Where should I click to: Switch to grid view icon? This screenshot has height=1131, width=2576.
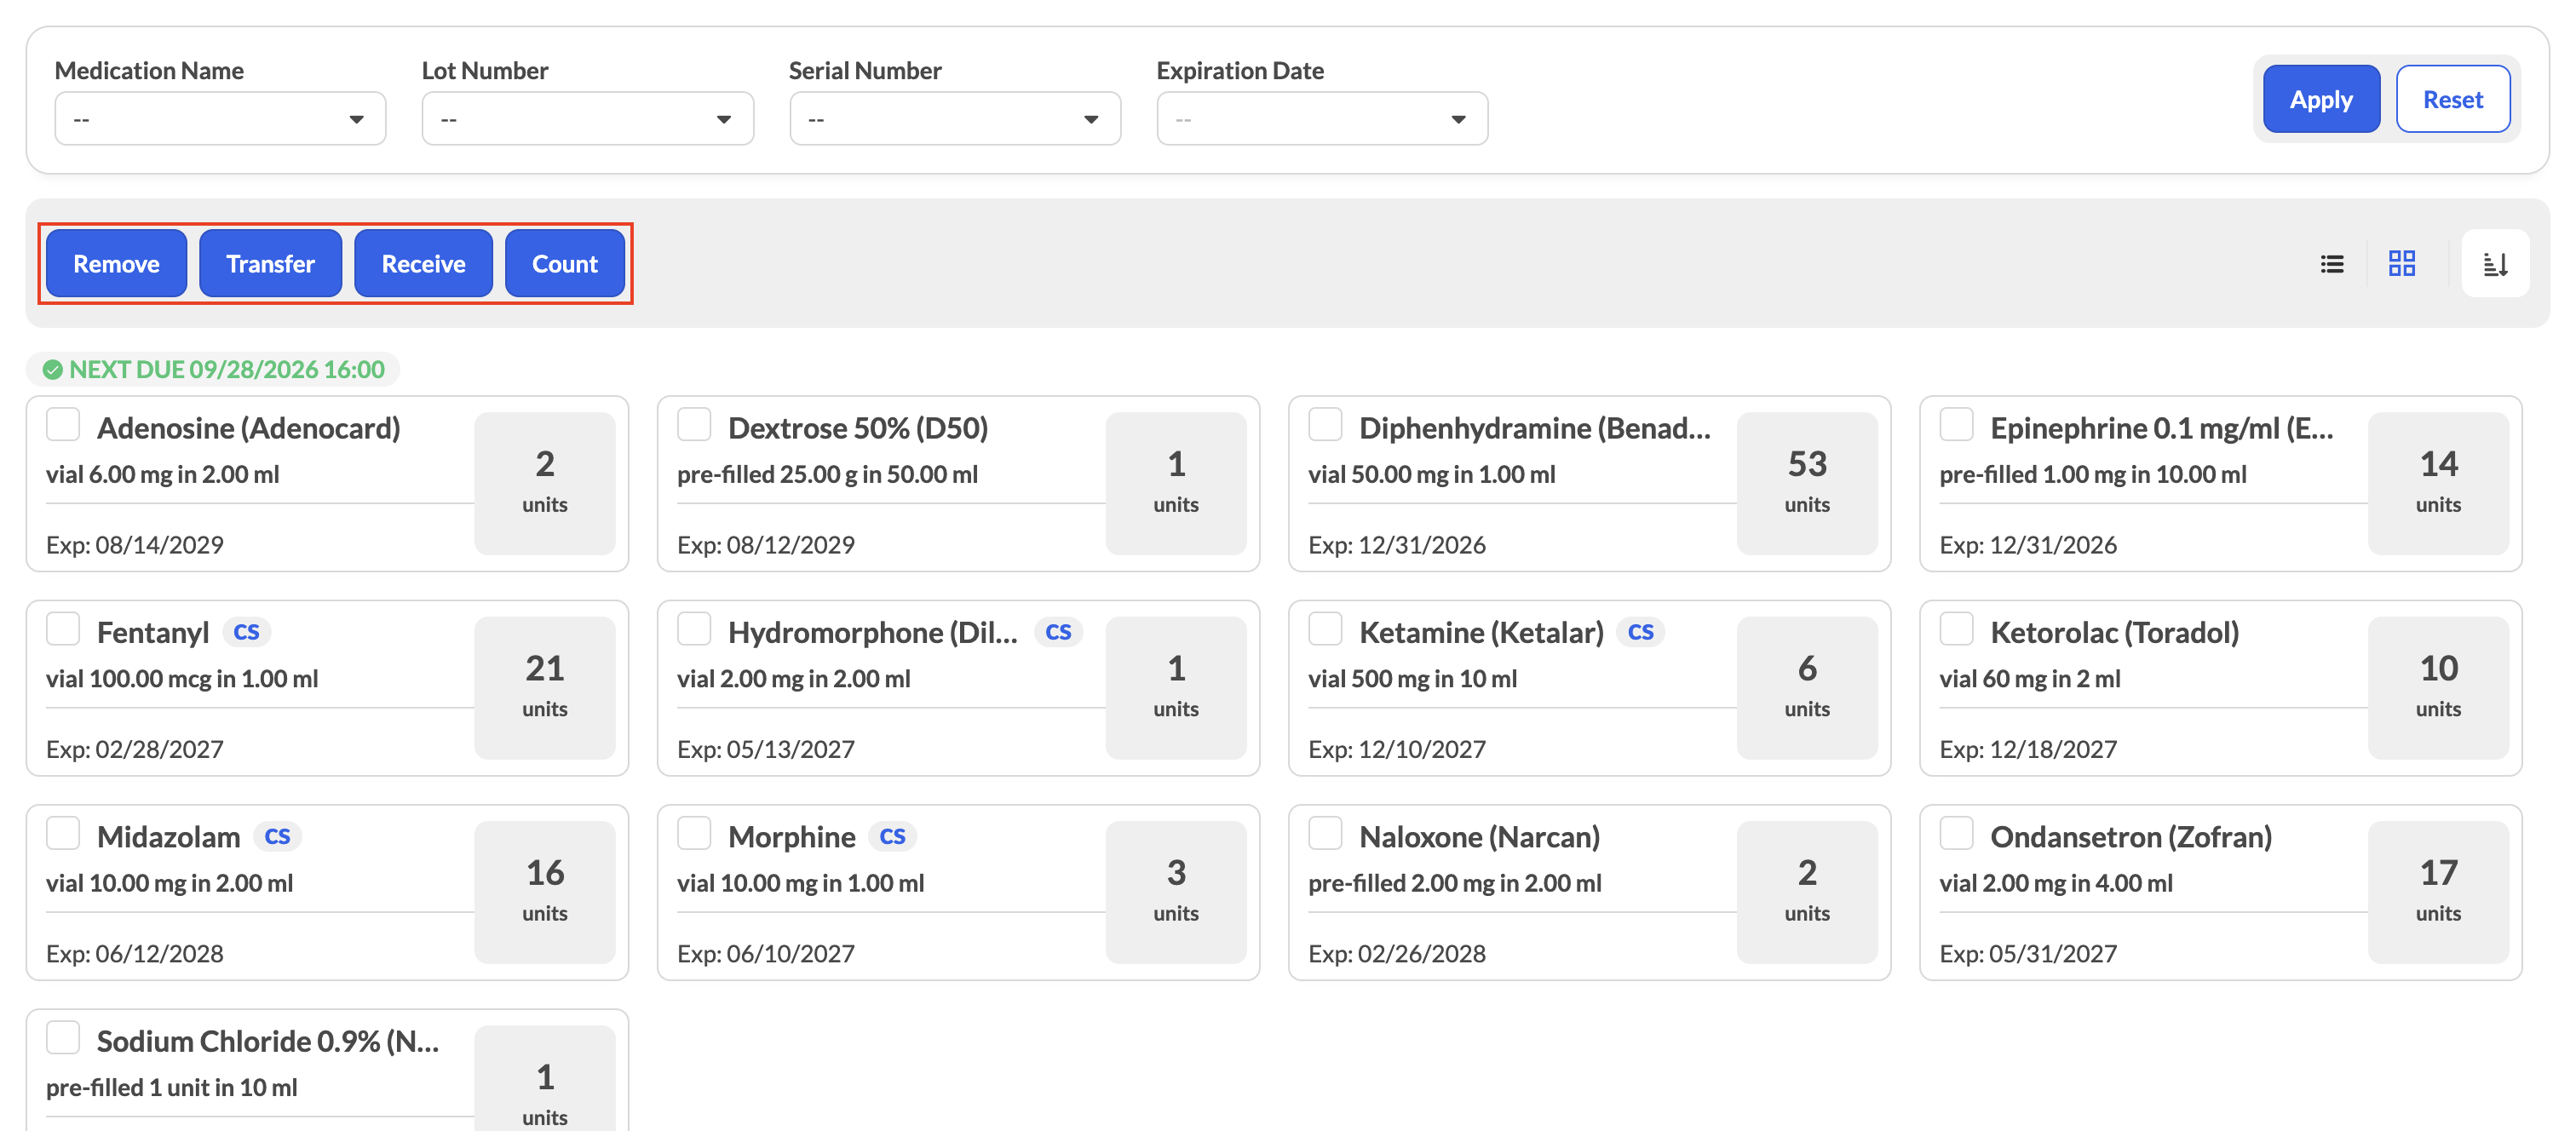point(2402,264)
